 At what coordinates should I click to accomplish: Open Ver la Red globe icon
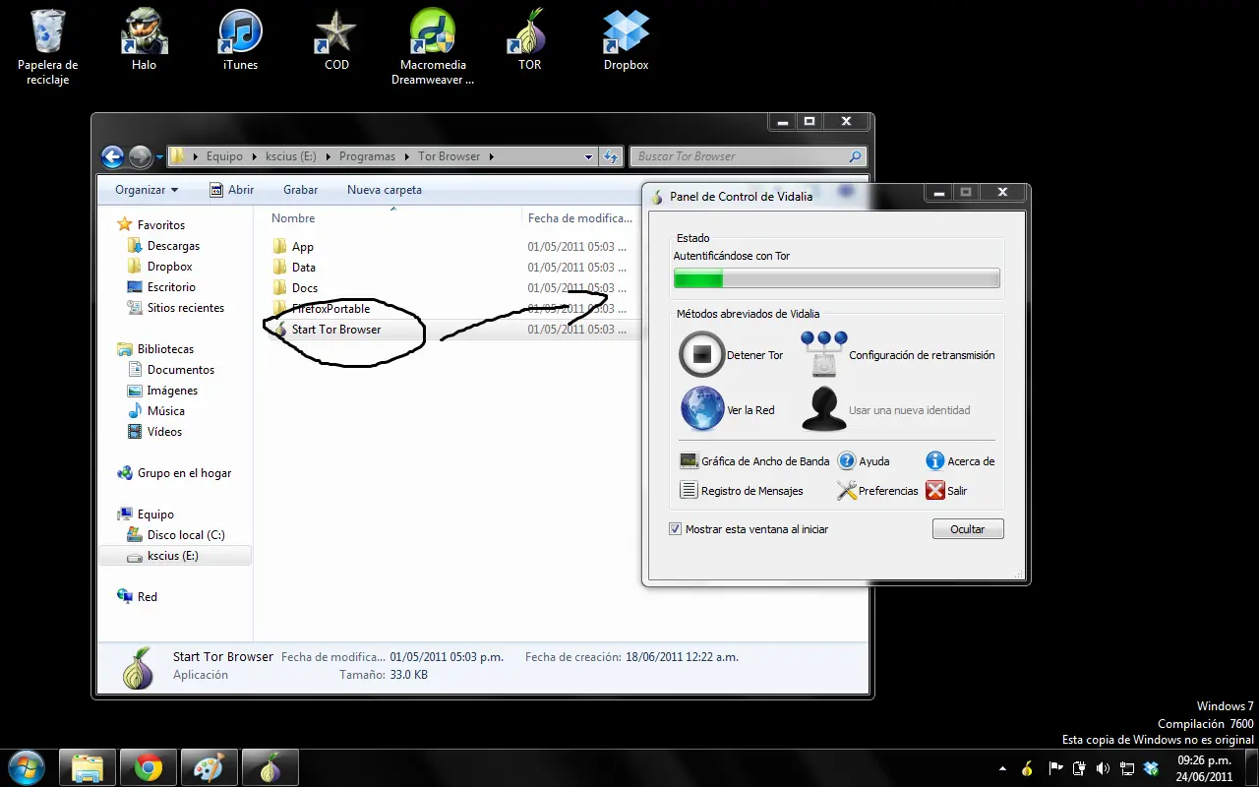(x=702, y=408)
